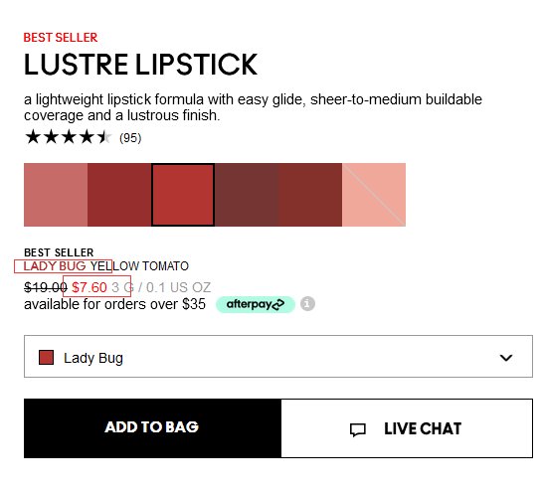Open the Lady Bug shade selector
The image size is (542, 493).
[x=278, y=356]
